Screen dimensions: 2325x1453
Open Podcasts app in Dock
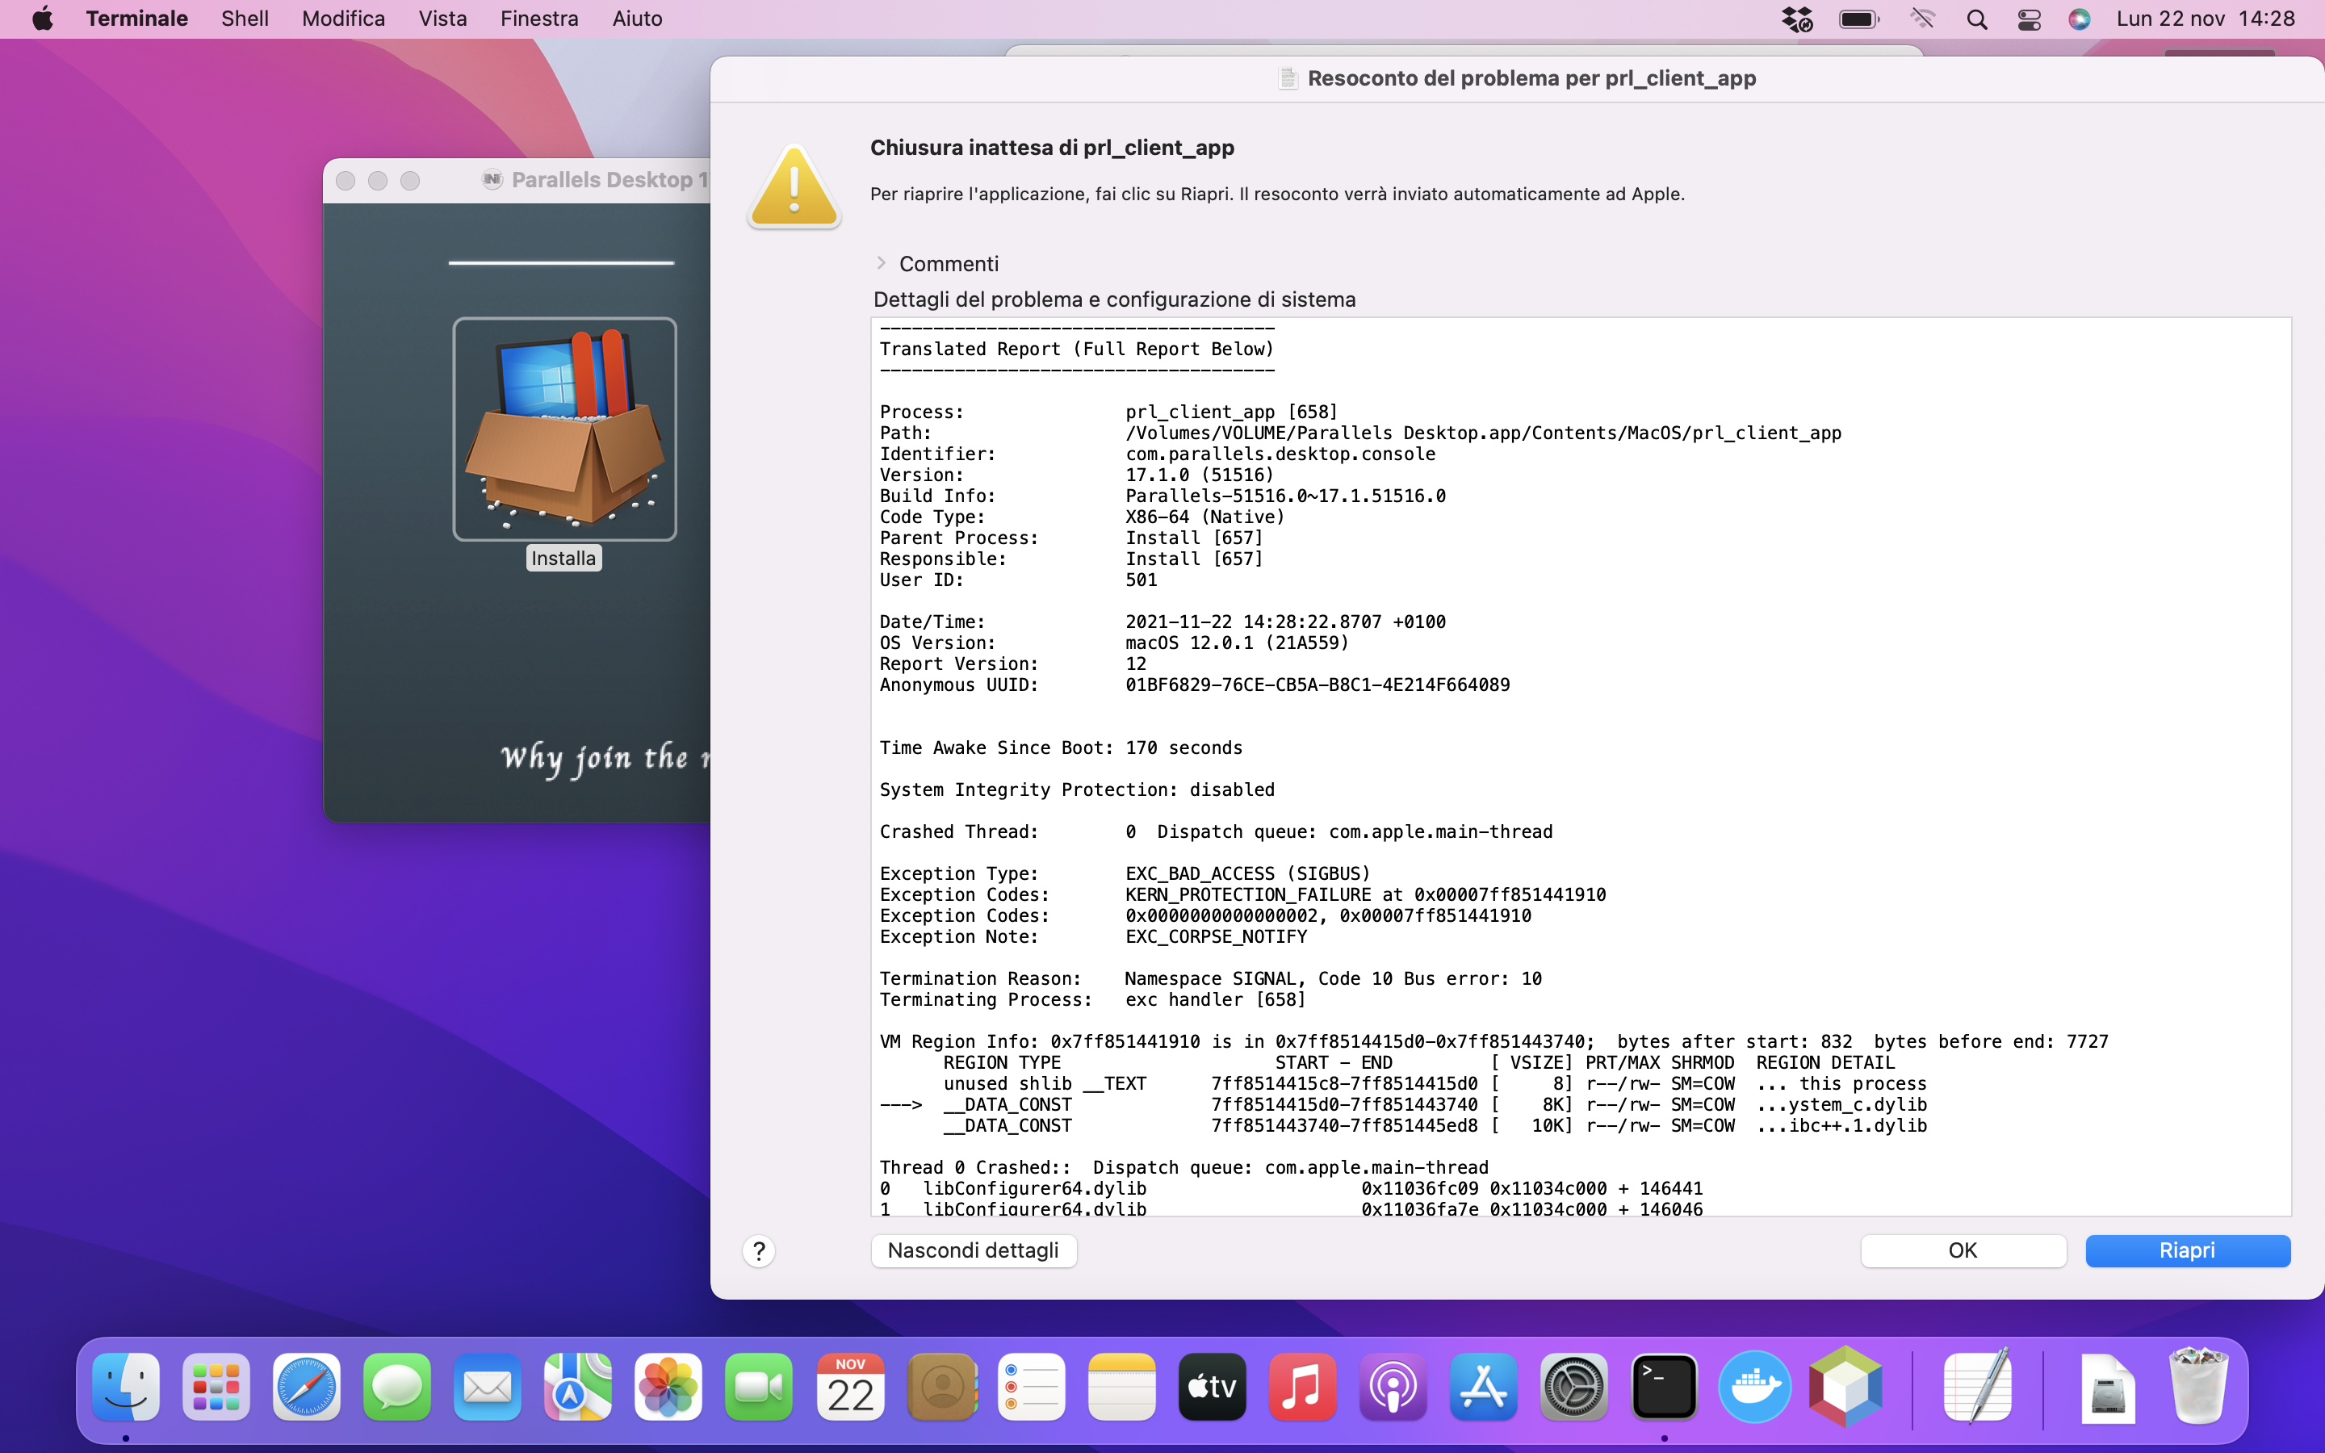coord(1393,1387)
